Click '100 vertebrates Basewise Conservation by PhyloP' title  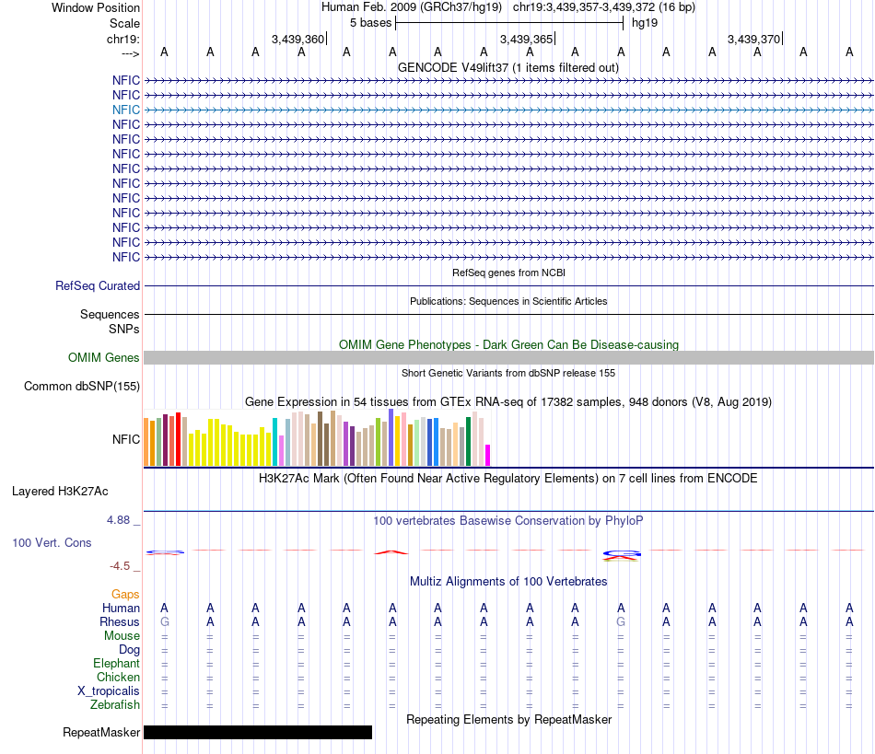[508, 520]
